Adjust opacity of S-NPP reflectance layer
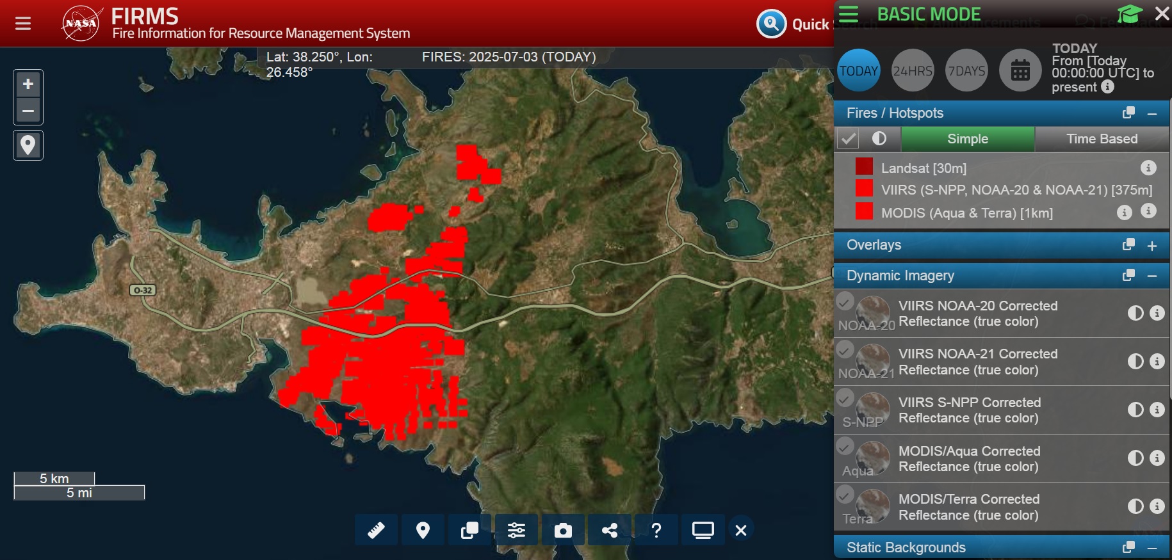This screenshot has width=1172, height=560. tap(1135, 410)
